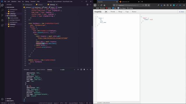Open the wrench developer tools icon in Firefox
The height and width of the screenshot is (104, 186).
(158, 5)
